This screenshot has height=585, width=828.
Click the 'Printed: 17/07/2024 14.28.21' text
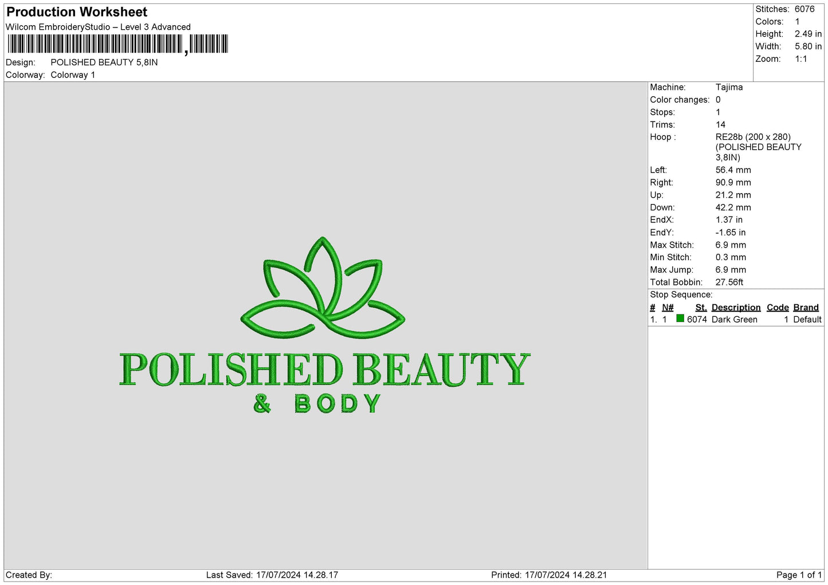click(x=549, y=575)
